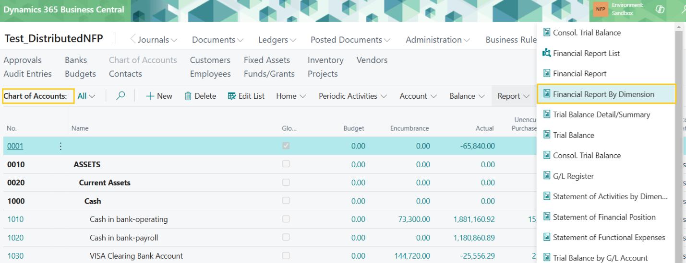Click the G/L Register report icon
Screen dimensions: 686x263
point(546,176)
